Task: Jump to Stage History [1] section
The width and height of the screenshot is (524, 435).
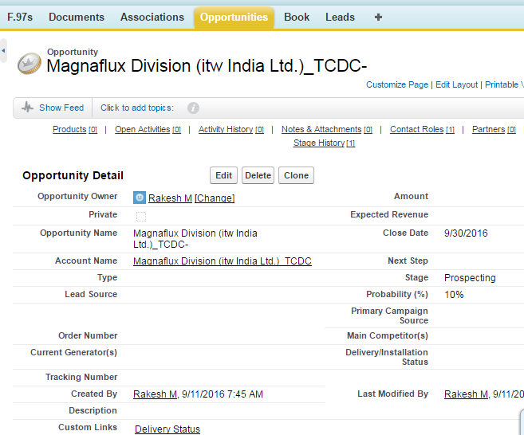Action: 324,143
